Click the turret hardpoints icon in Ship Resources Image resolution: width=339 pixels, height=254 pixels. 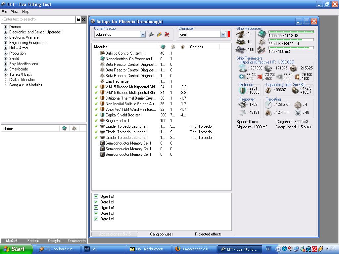[x=240, y=34]
